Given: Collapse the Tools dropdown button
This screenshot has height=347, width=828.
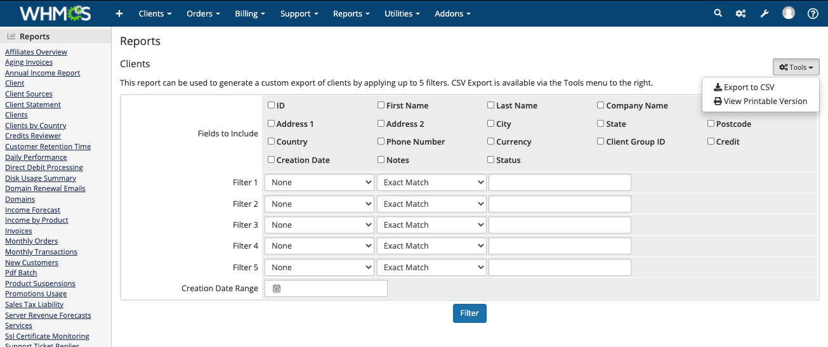Looking at the screenshot, I should coord(796,67).
